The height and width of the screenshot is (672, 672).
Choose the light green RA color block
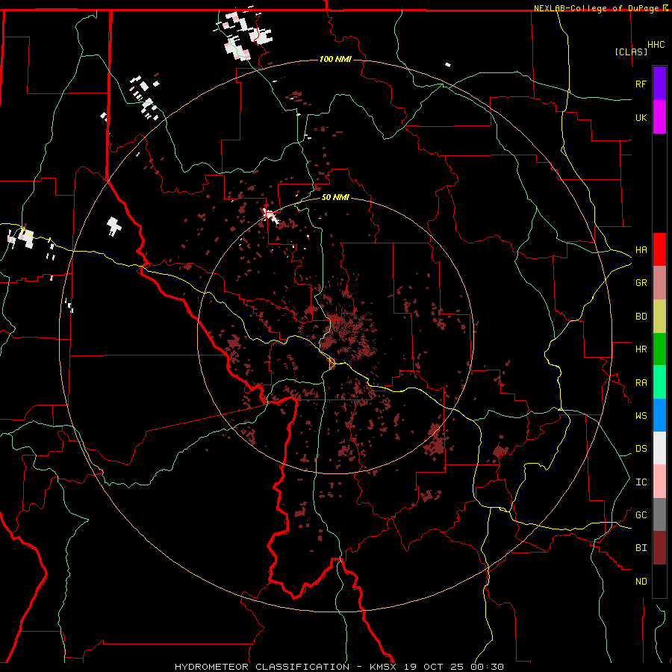click(659, 382)
